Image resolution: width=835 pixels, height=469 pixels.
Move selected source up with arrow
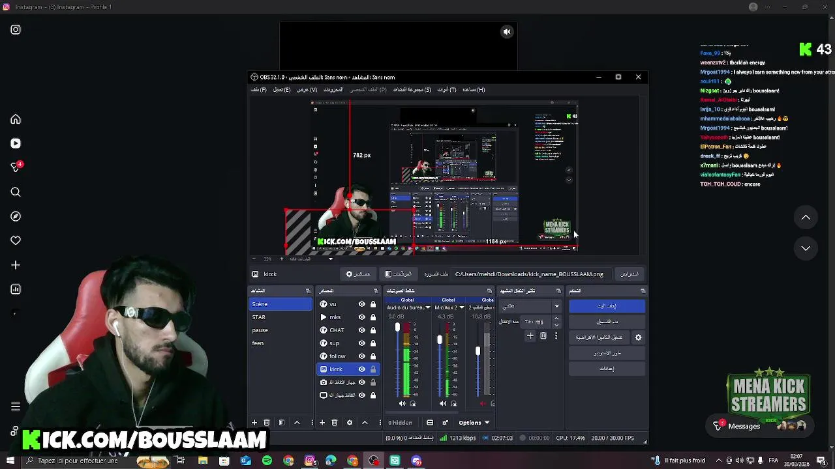365,423
